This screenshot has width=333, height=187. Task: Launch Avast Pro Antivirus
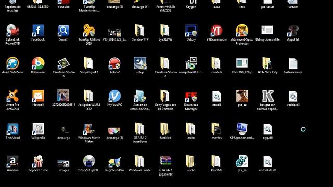click(x=12, y=96)
